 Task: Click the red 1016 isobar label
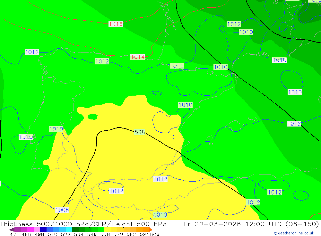click(x=116, y=24)
